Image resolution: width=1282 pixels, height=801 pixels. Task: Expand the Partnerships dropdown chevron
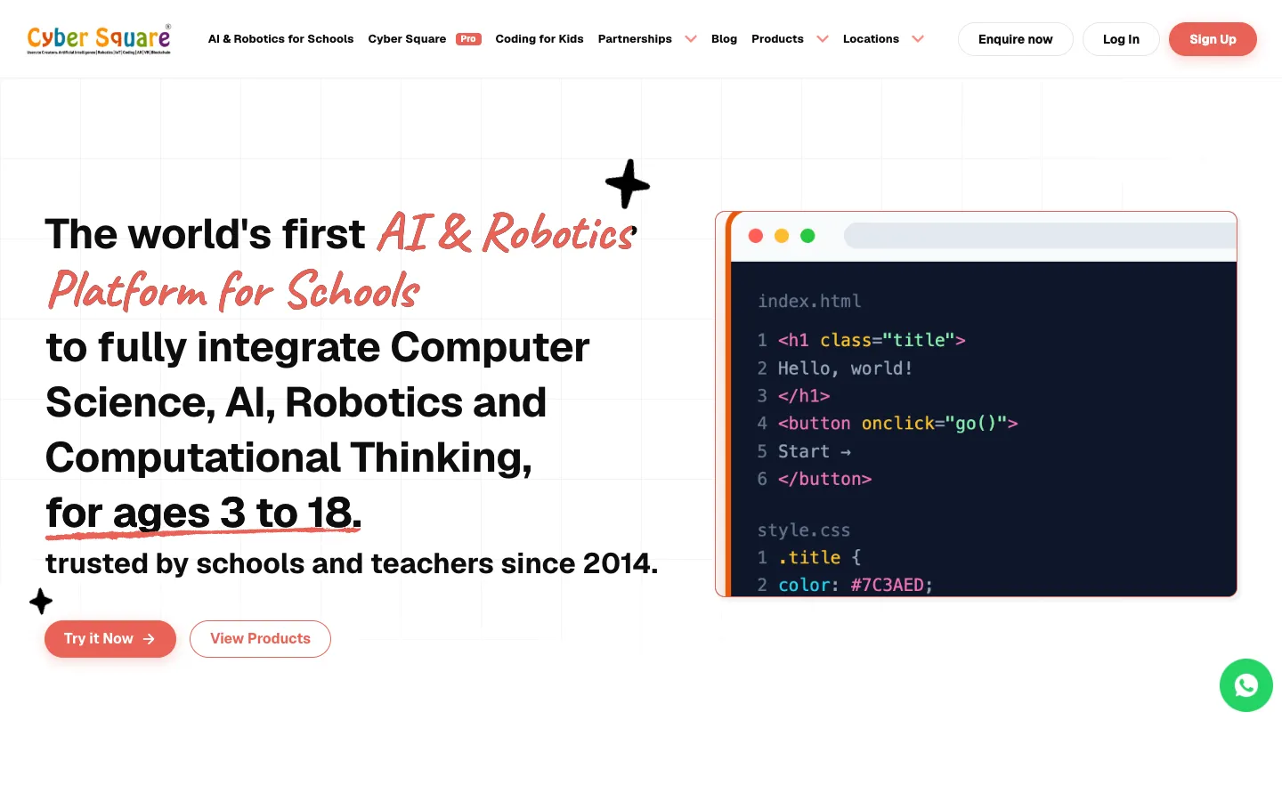coord(691,39)
